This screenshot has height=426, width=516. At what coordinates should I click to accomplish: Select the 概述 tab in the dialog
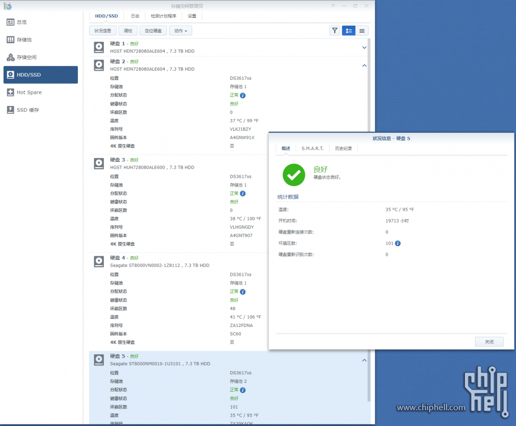click(286, 149)
